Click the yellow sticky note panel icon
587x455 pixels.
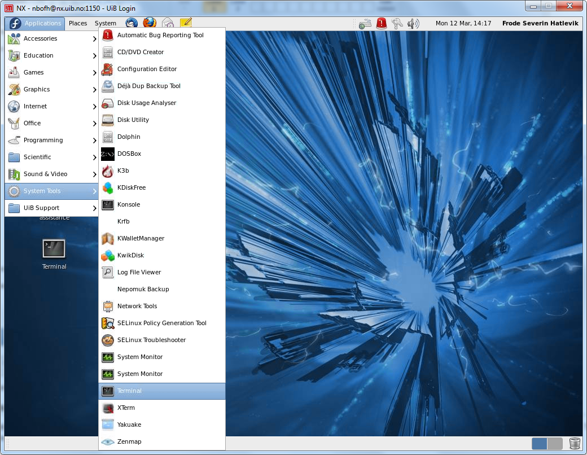(186, 23)
